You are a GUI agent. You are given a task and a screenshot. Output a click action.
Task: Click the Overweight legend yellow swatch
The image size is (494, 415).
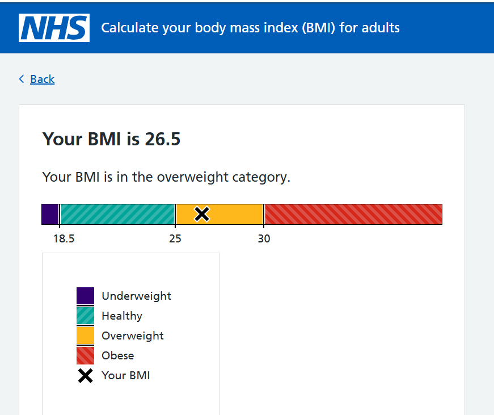(x=86, y=336)
